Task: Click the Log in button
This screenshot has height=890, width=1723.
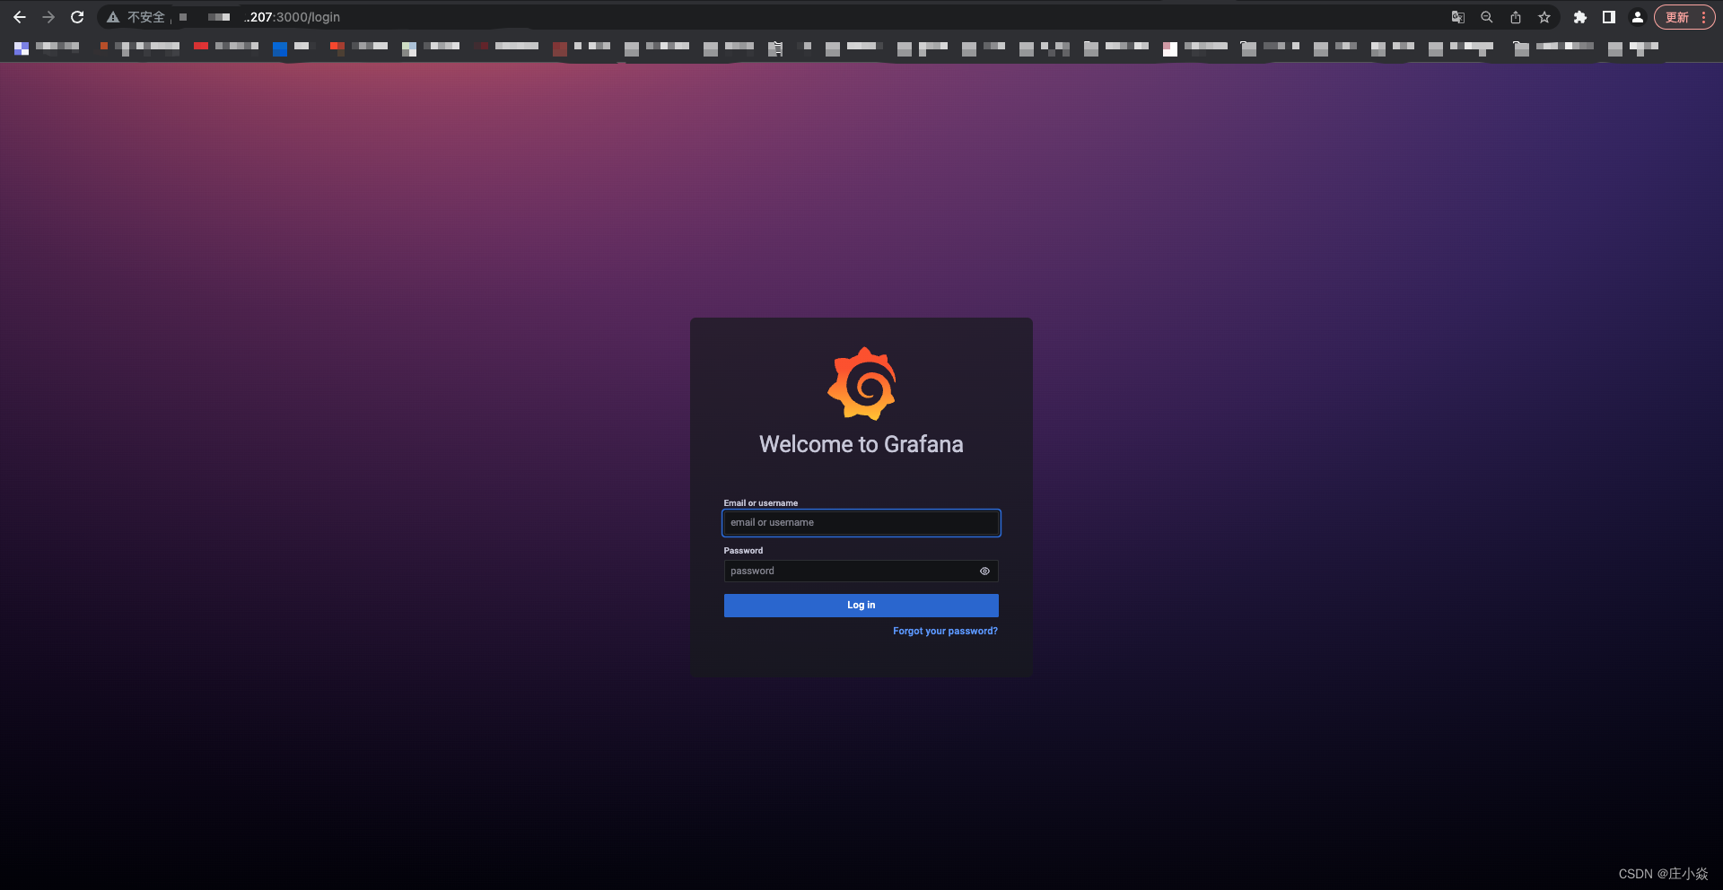Action: coord(861,606)
